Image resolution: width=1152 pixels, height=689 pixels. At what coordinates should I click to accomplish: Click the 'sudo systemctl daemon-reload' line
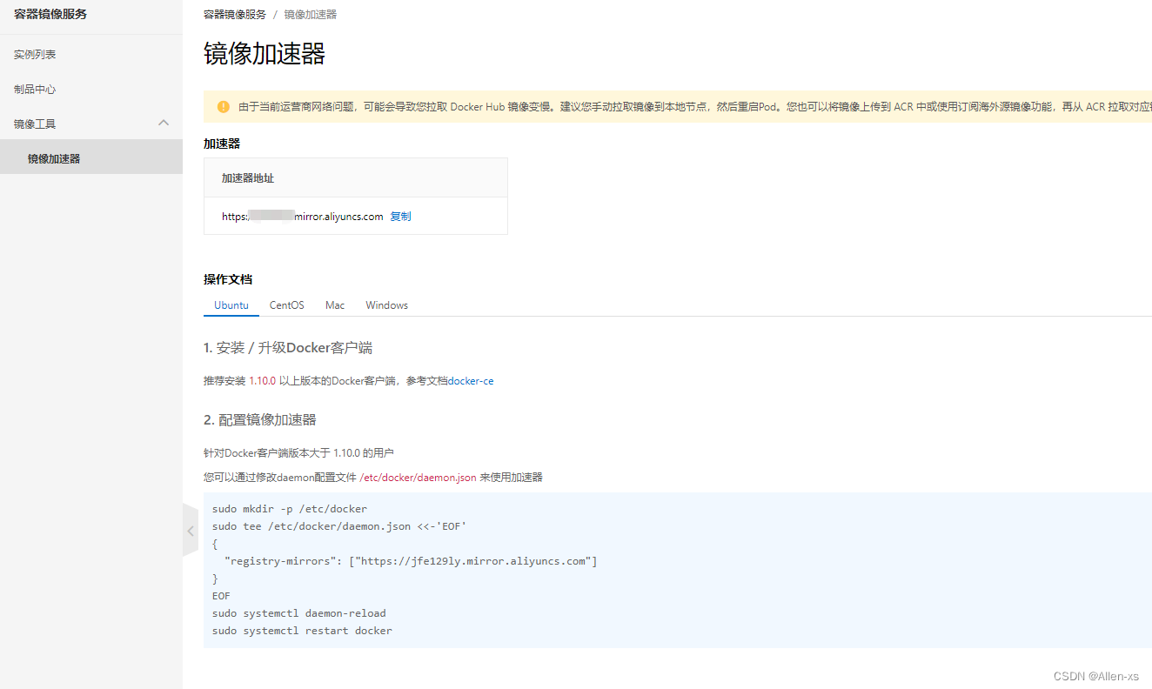(x=299, y=613)
